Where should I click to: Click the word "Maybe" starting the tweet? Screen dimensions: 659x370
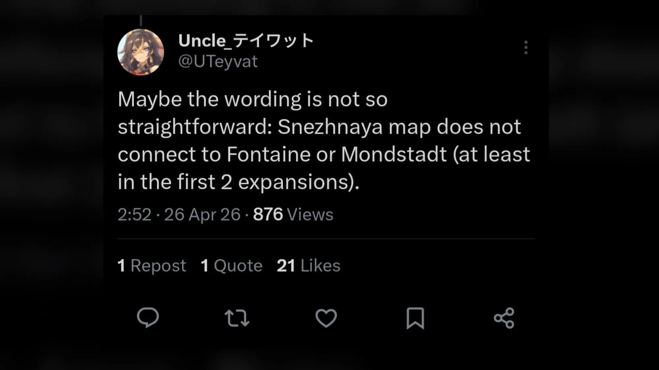click(150, 99)
